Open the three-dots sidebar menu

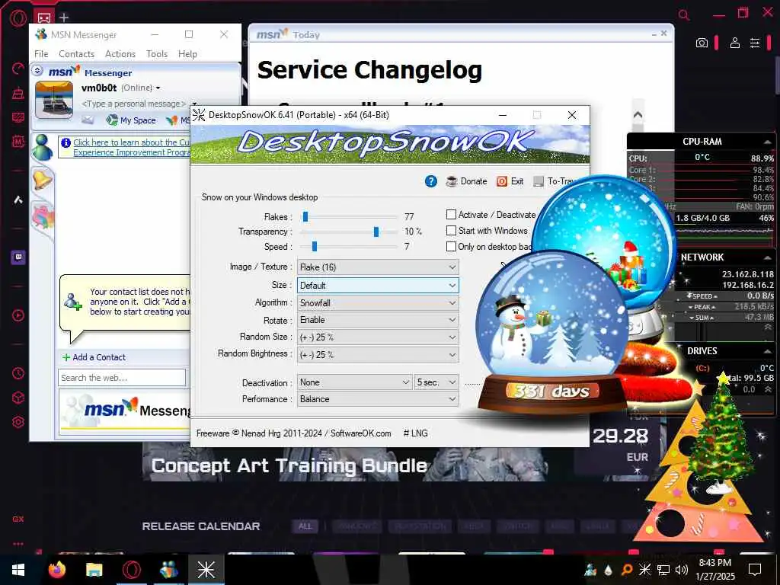18,544
